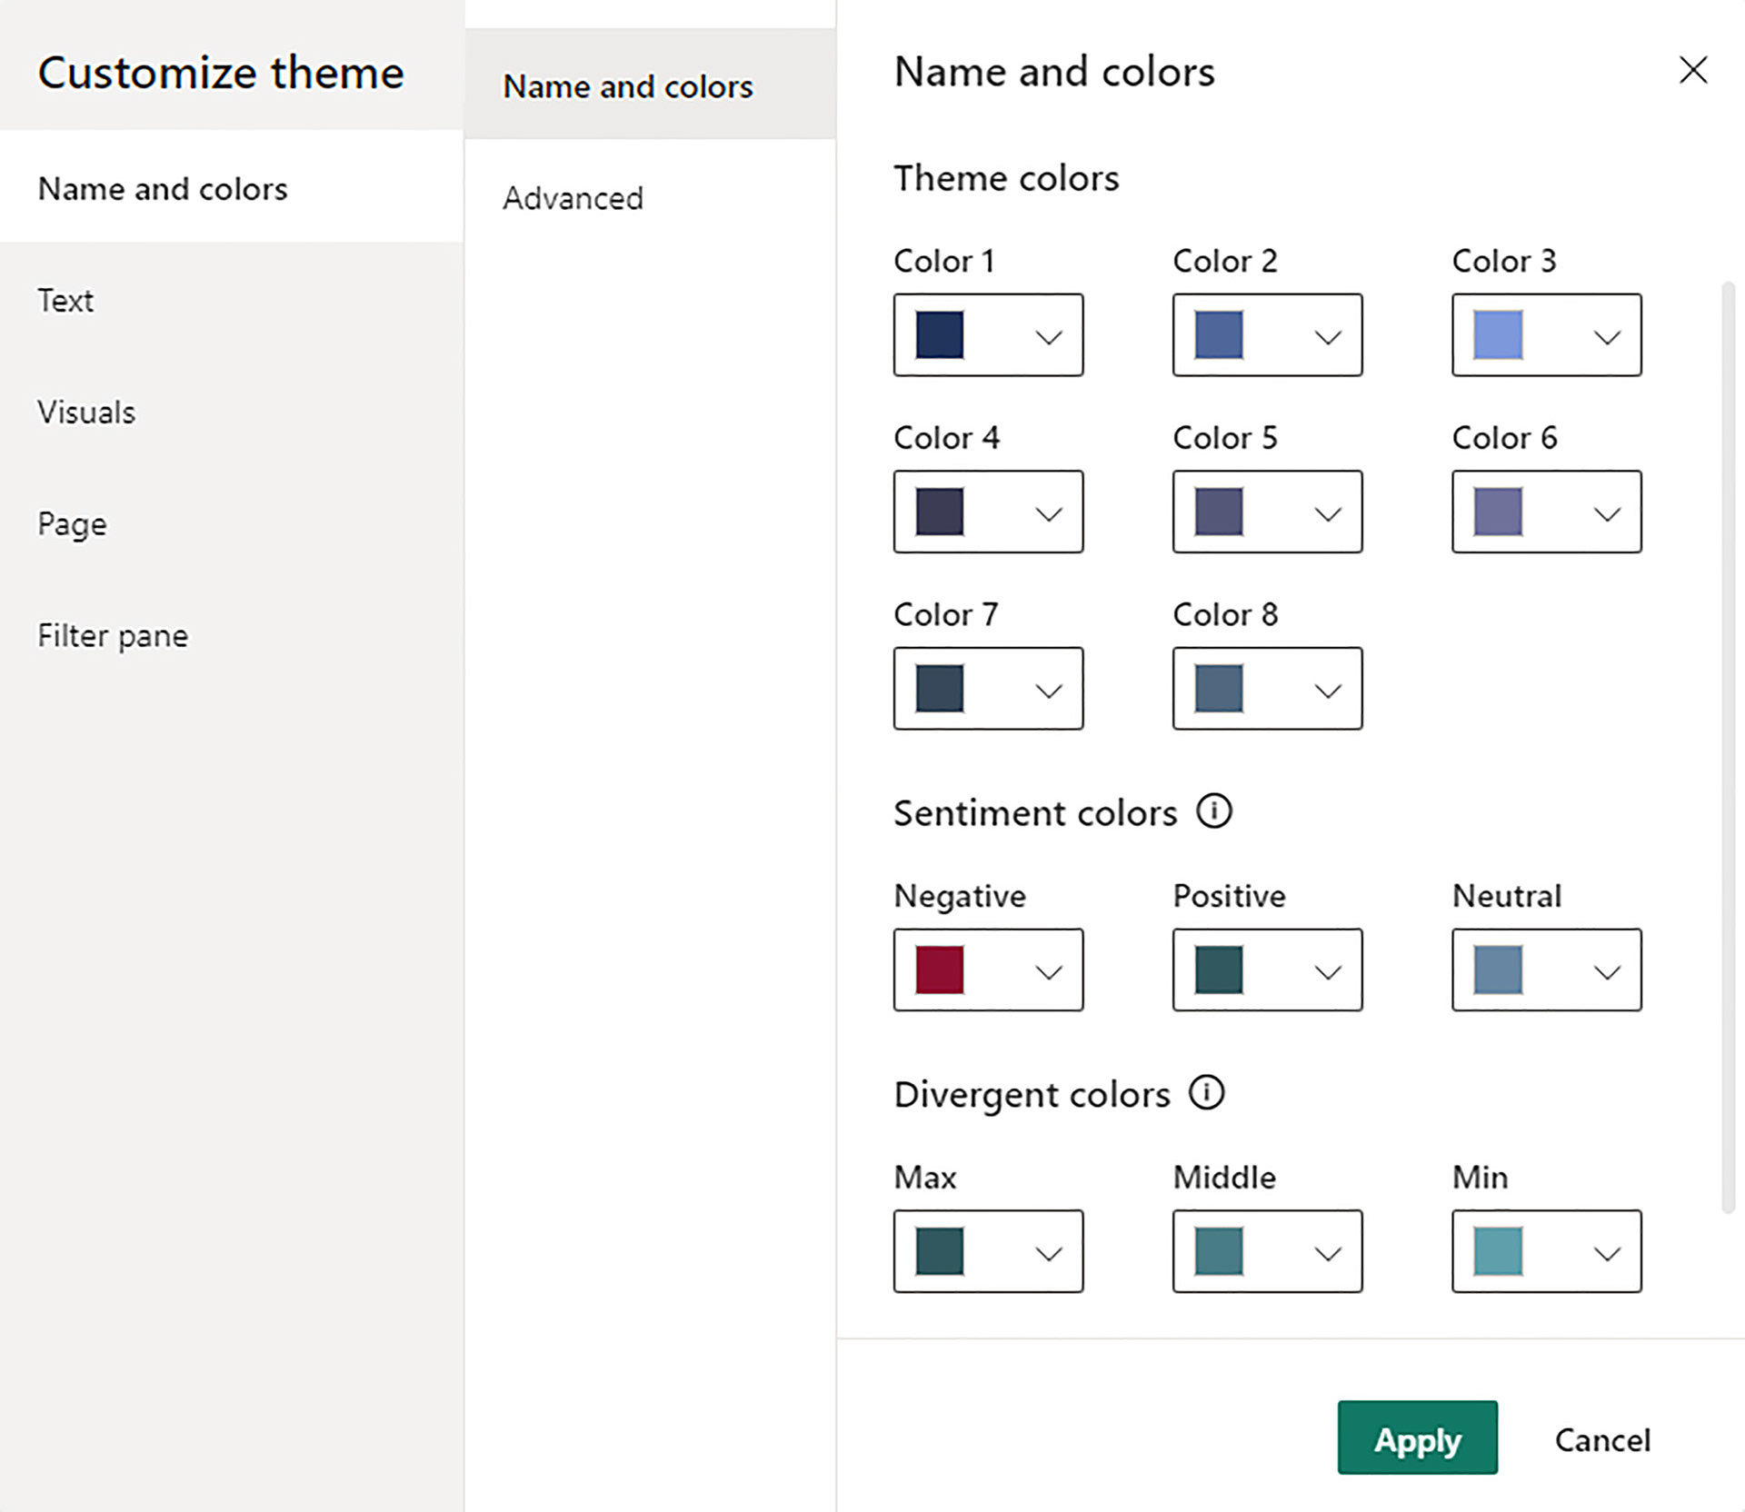Close the Customize theme dialog
Viewport: 1745px width, 1512px height.
pyautogui.click(x=1692, y=70)
